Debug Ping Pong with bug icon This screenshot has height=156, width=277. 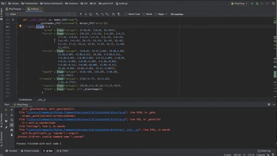[257, 3]
